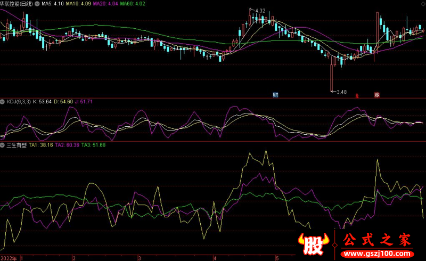Screen dimensions: 426x261
Task: Click the 3.48 low price marker
Action: coord(341,92)
